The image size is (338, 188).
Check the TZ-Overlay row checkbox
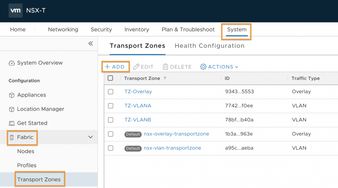tap(111, 92)
